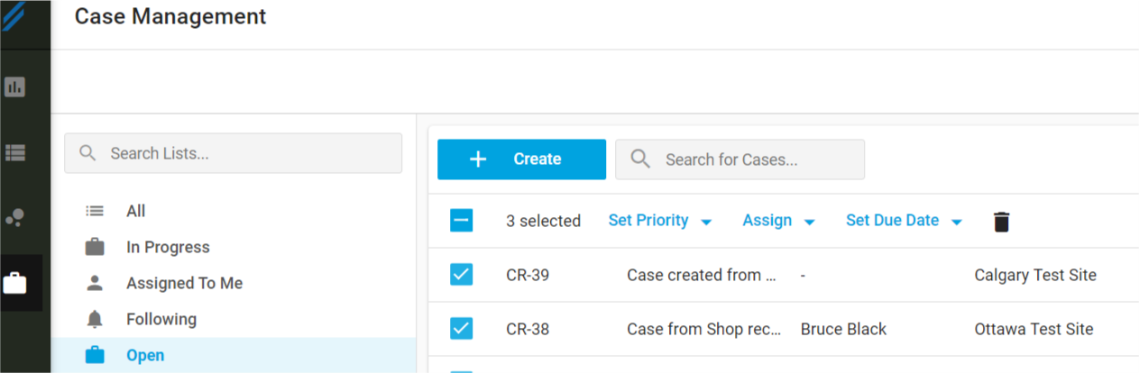This screenshot has width=1139, height=373.
Task: Uncheck the CR-39 case checkbox
Action: (461, 275)
